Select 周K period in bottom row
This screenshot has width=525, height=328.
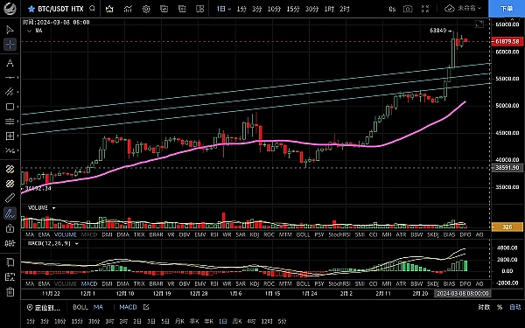coord(237,321)
